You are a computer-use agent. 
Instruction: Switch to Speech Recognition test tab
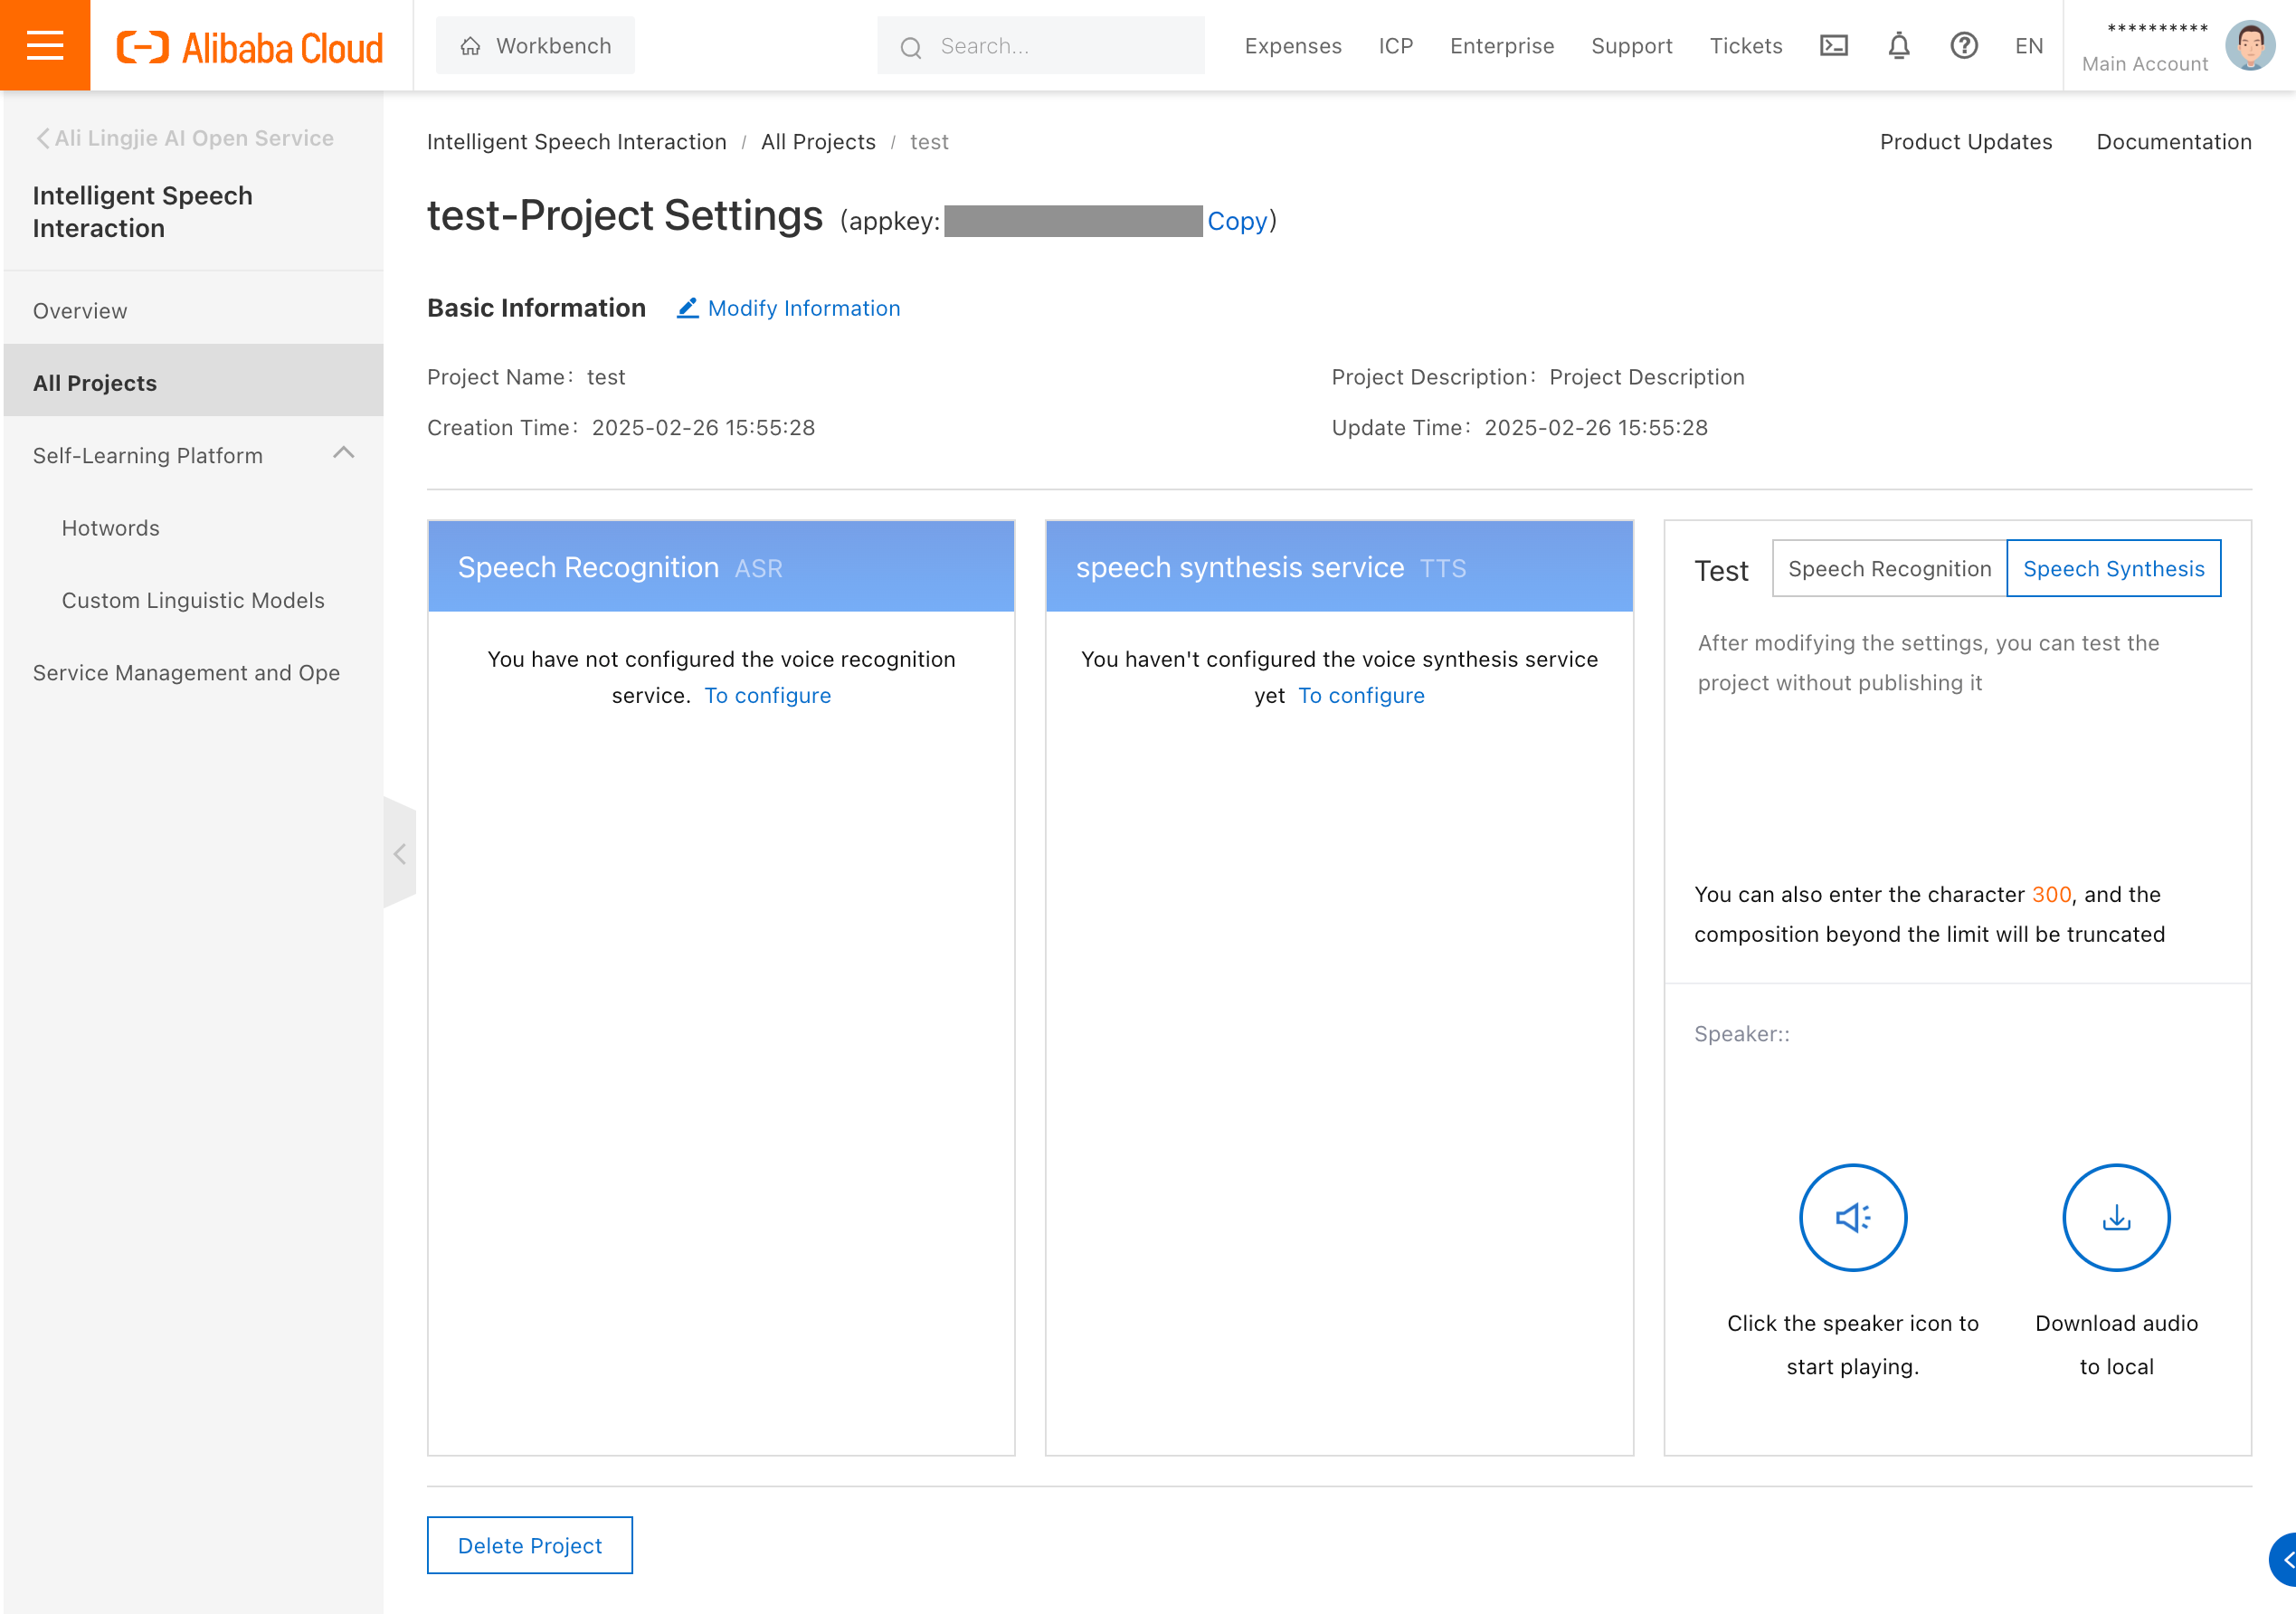tap(1889, 568)
